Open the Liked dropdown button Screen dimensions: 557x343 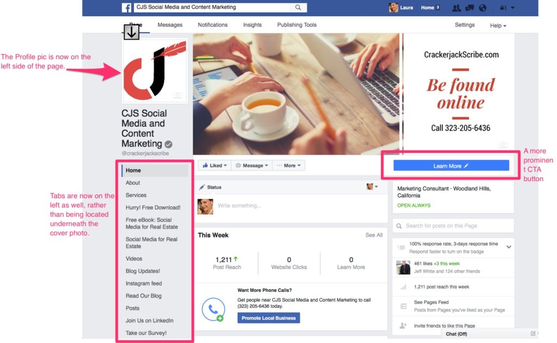click(215, 166)
